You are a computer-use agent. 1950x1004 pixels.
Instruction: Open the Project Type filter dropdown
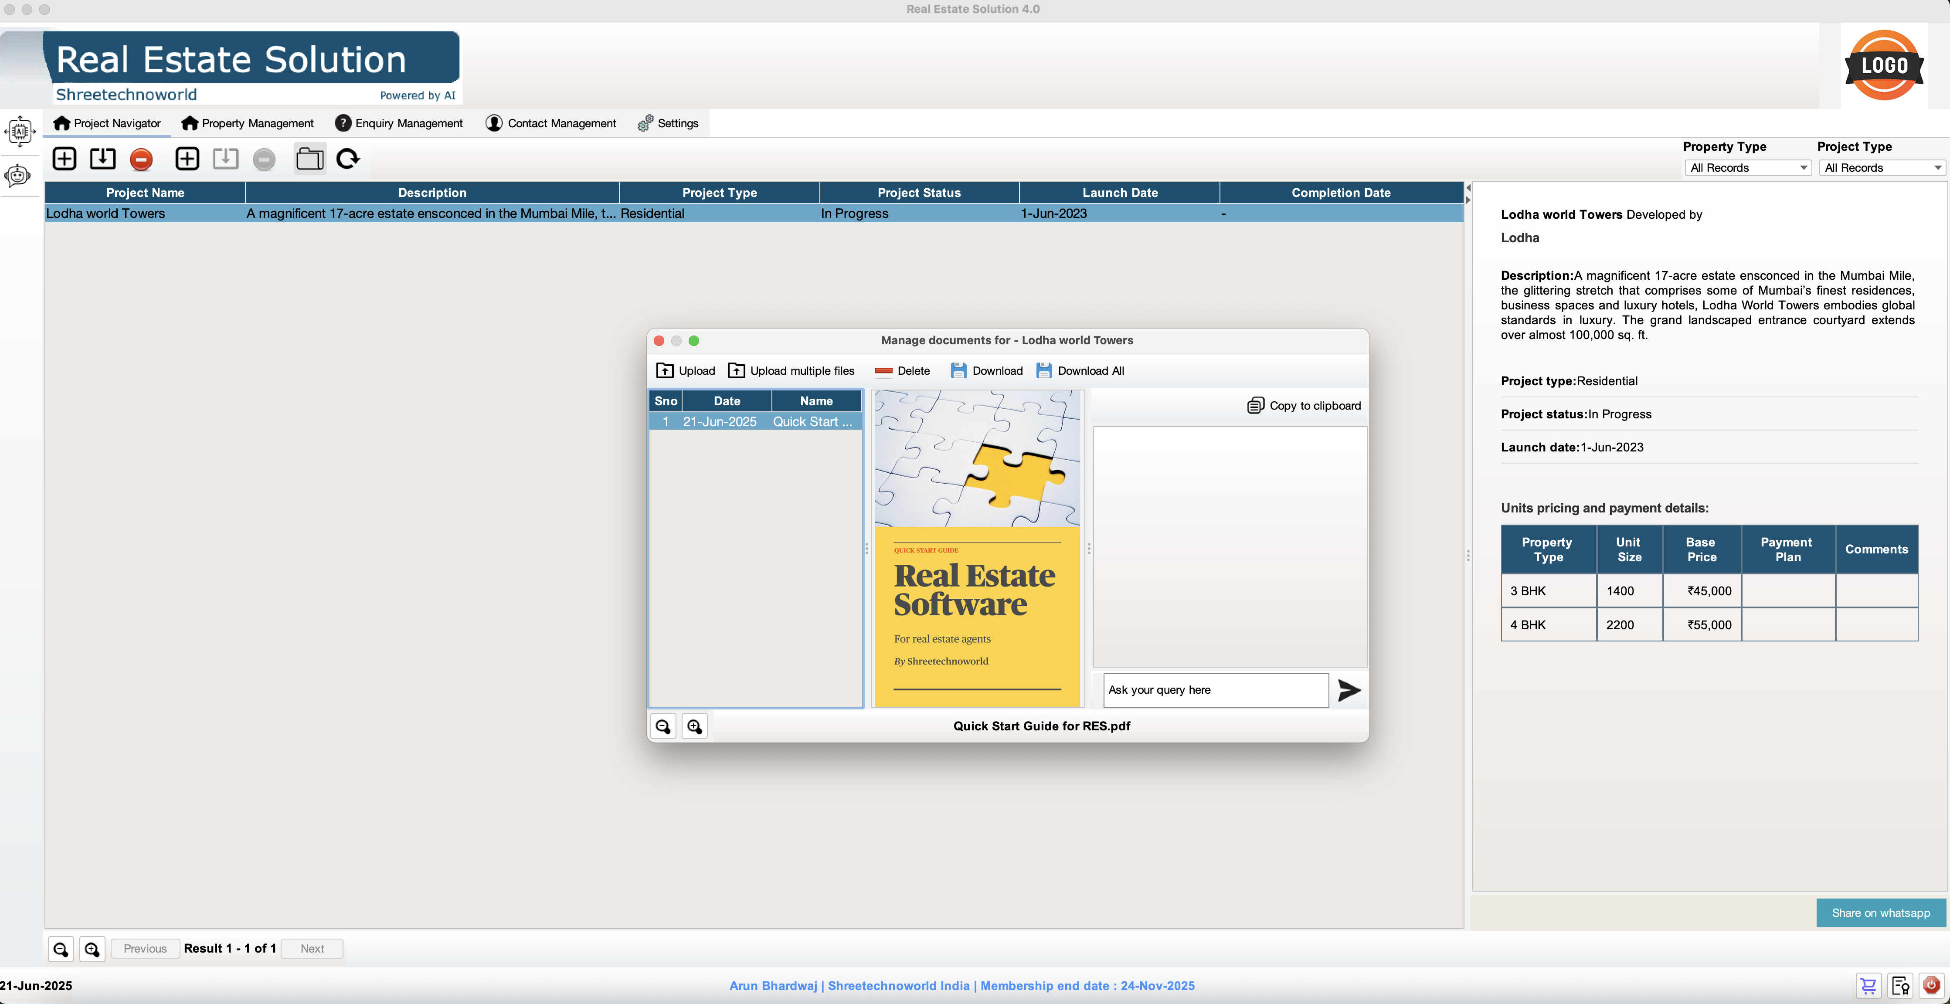1881,168
